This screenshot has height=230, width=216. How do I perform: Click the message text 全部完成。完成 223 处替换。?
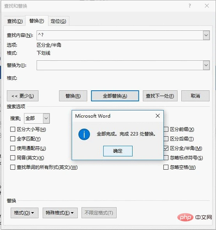pos(126,134)
